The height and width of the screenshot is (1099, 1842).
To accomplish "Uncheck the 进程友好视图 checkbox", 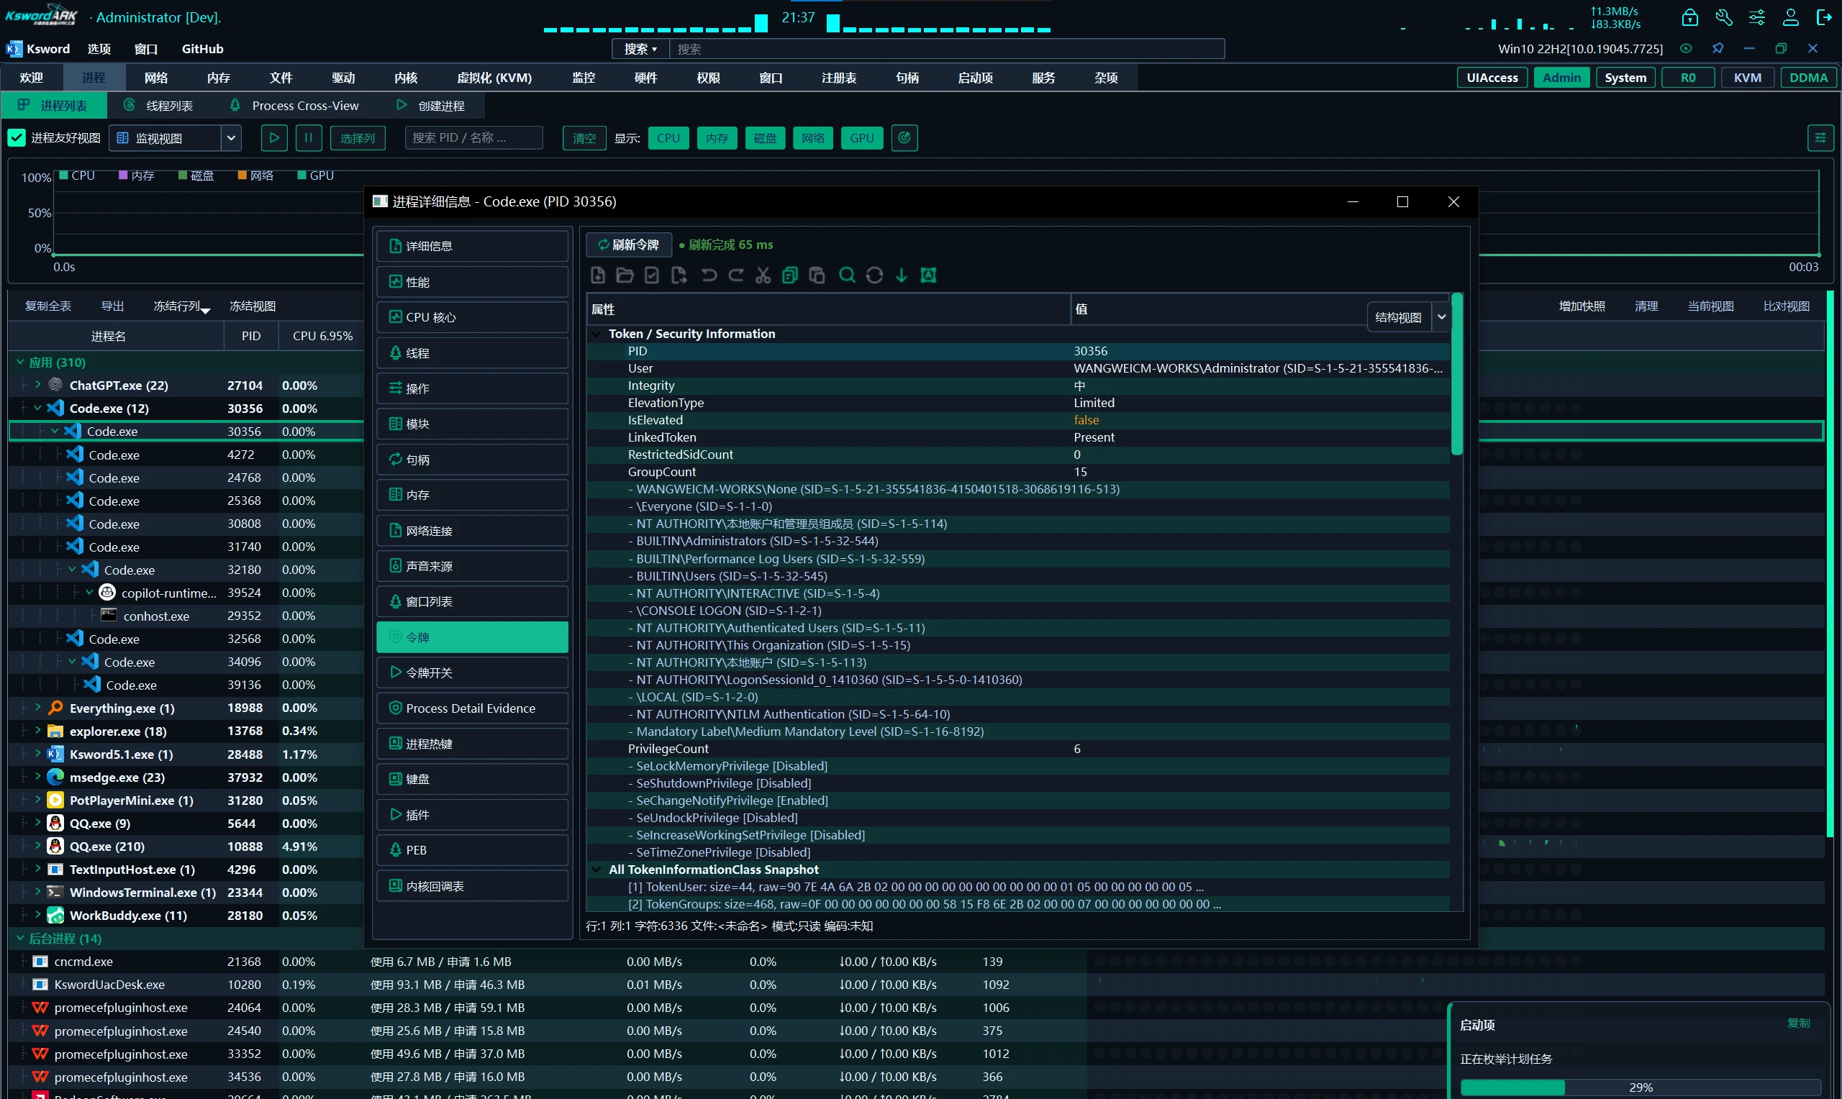I will [x=17, y=138].
